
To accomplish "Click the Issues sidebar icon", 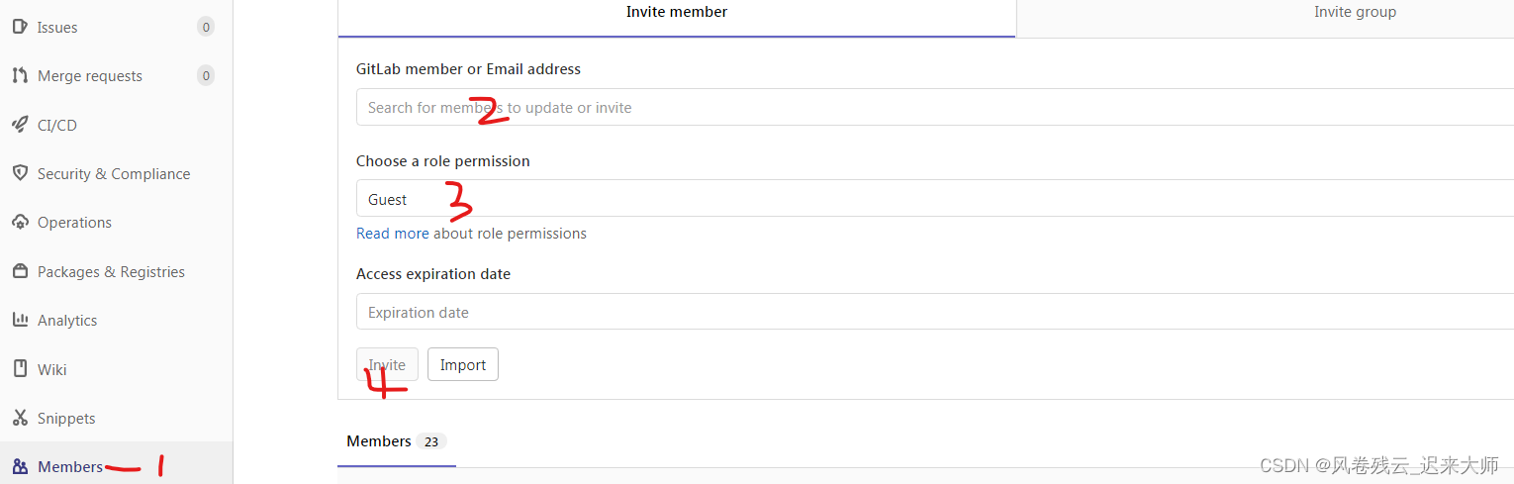I will 20,27.
